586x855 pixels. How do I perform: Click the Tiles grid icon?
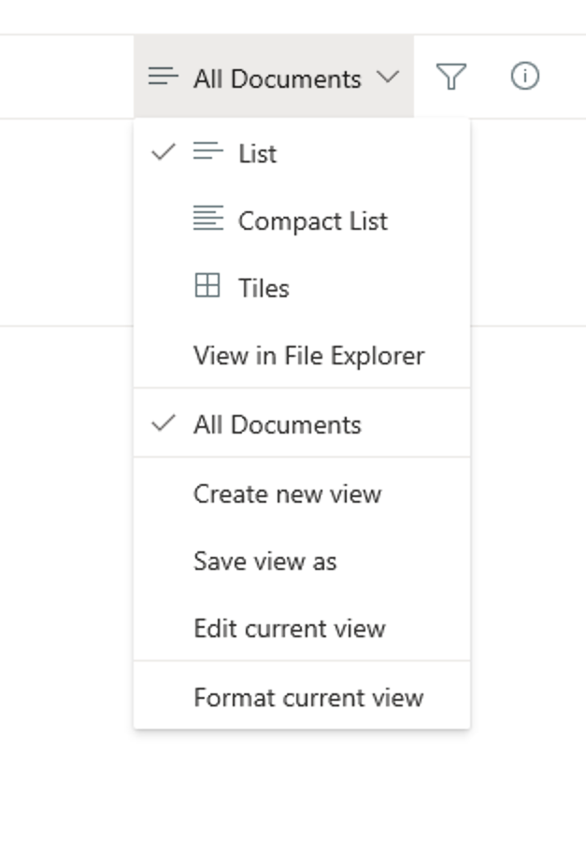tap(207, 285)
